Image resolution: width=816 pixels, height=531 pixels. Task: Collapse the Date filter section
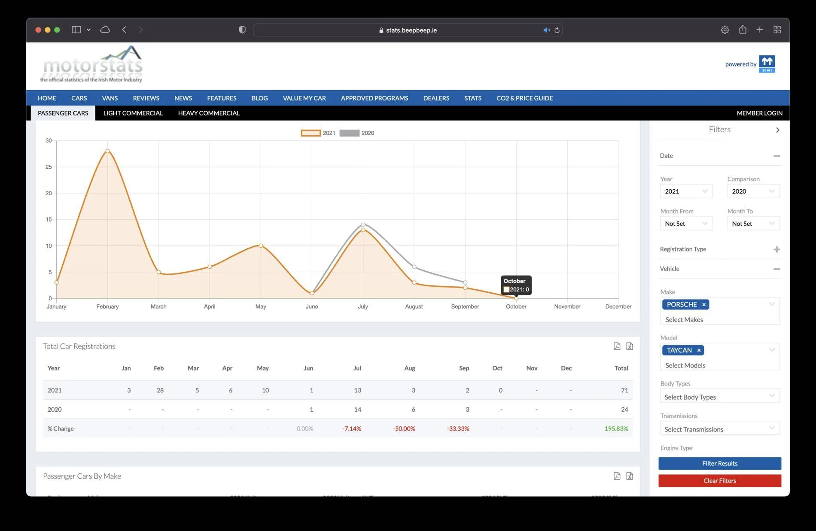pyautogui.click(x=776, y=156)
